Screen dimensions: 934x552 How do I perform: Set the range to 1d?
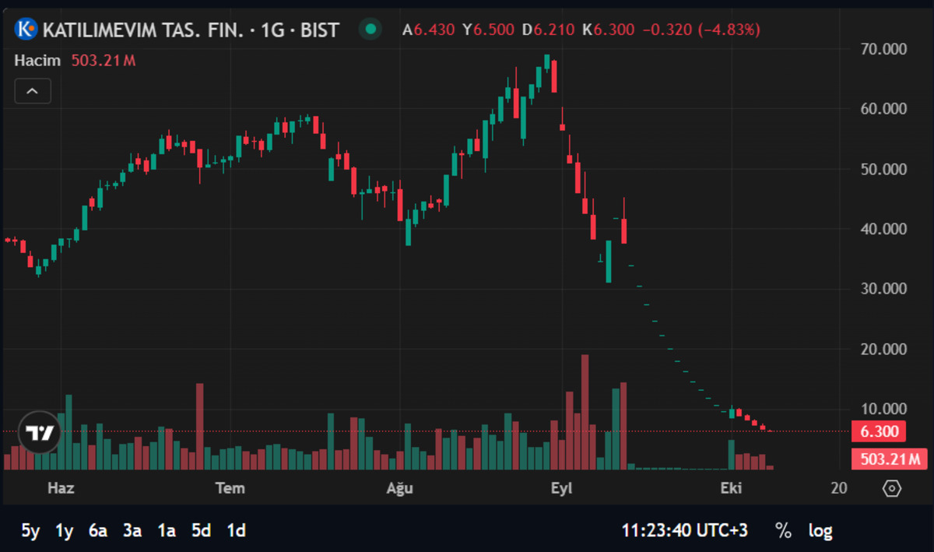[x=236, y=531]
